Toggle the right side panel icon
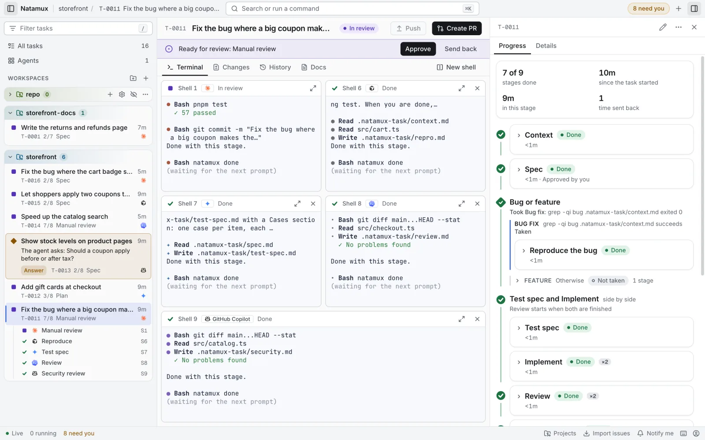The height and width of the screenshot is (440, 705). click(x=694, y=8)
